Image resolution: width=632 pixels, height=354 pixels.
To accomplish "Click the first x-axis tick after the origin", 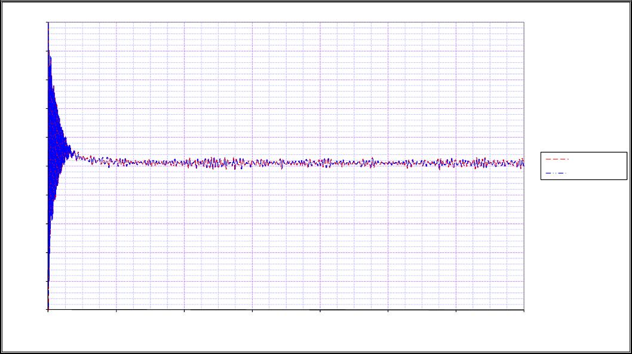I will 116,310.
